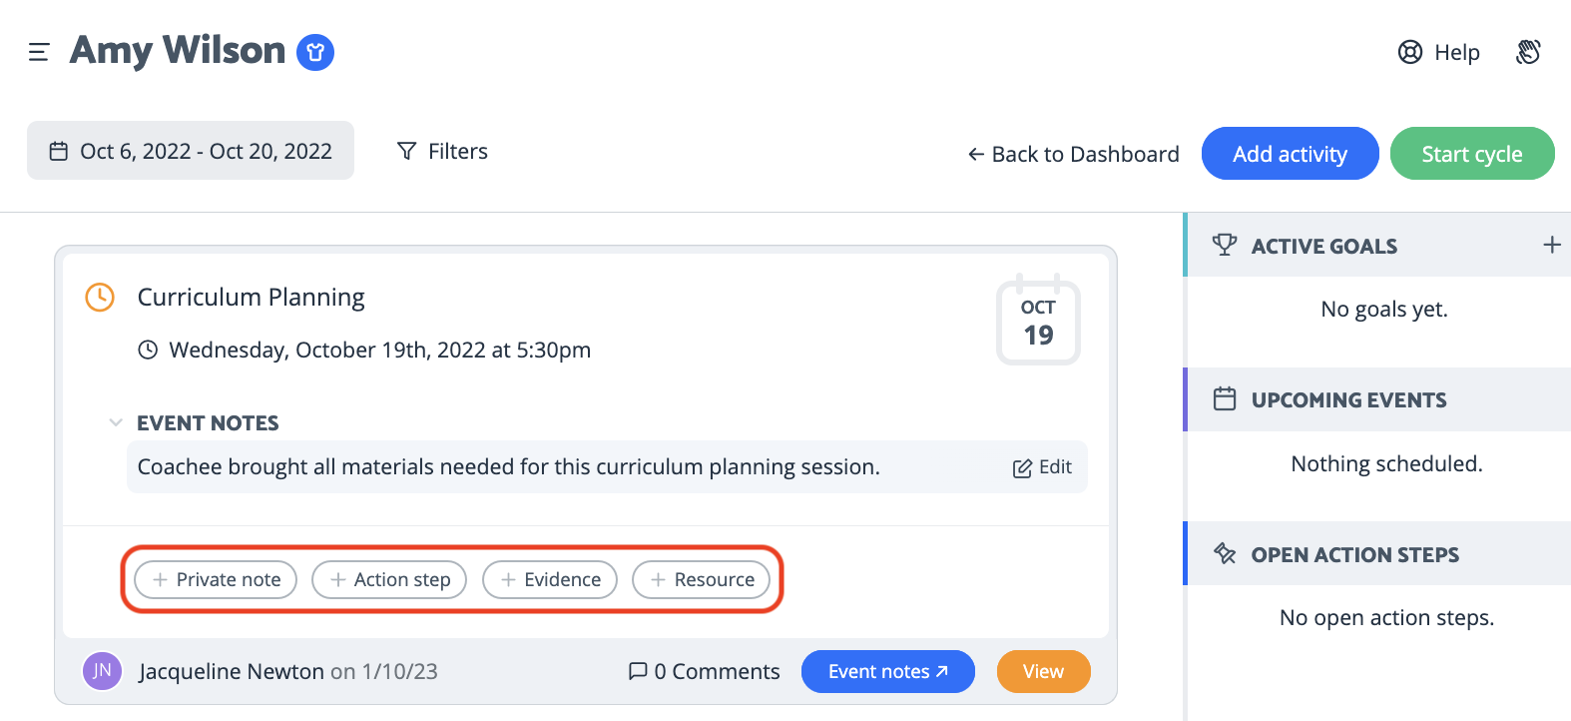The image size is (1571, 721).
Task: Open the 0 Comments section
Action: point(704,671)
